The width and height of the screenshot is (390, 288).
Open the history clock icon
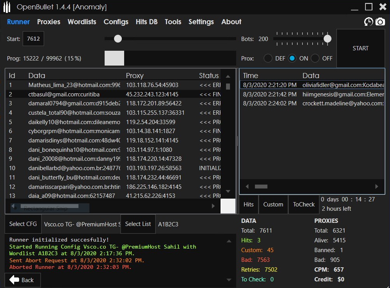point(369,21)
